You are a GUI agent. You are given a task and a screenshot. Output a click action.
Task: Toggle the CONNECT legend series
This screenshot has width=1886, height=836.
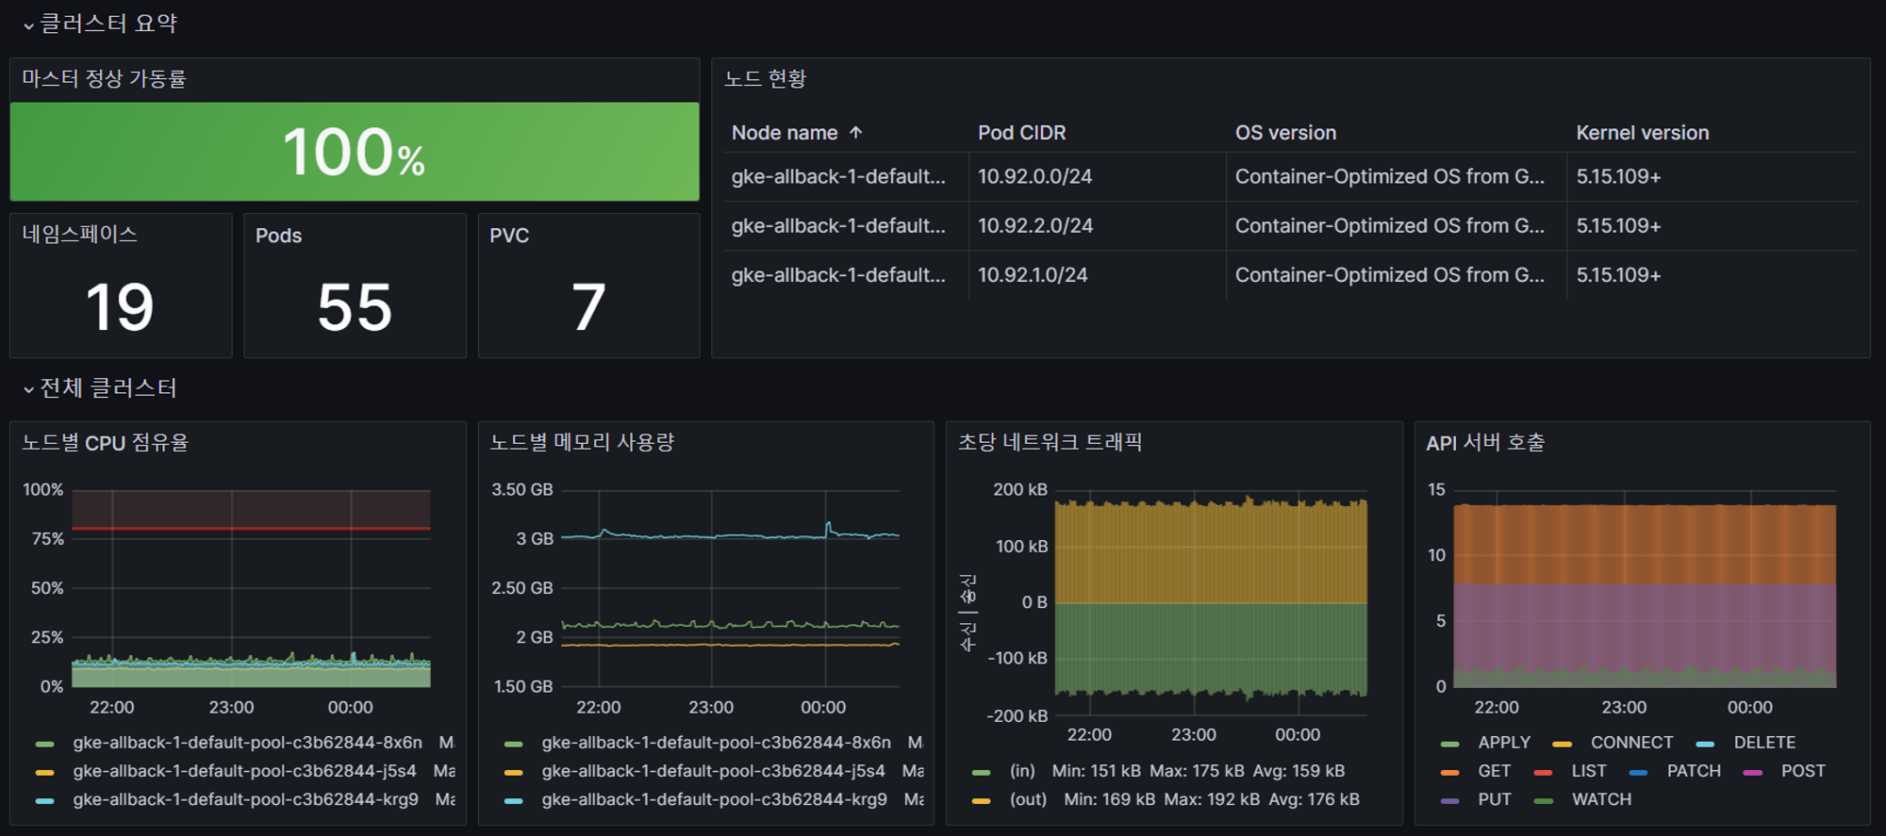point(1631,743)
